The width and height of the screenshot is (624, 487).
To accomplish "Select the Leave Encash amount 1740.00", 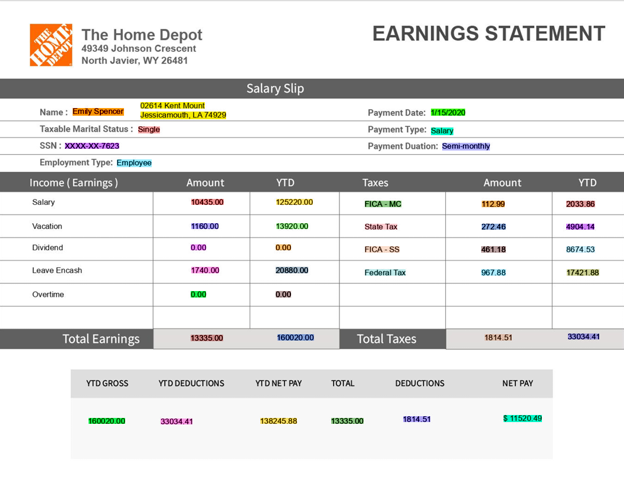I will [205, 270].
